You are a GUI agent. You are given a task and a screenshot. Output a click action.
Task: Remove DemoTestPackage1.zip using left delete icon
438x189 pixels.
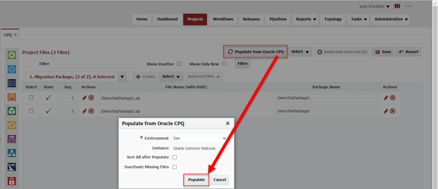point(91,98)
